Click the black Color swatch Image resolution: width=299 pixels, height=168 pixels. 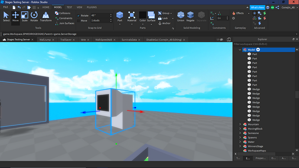(x=143, y=15)
